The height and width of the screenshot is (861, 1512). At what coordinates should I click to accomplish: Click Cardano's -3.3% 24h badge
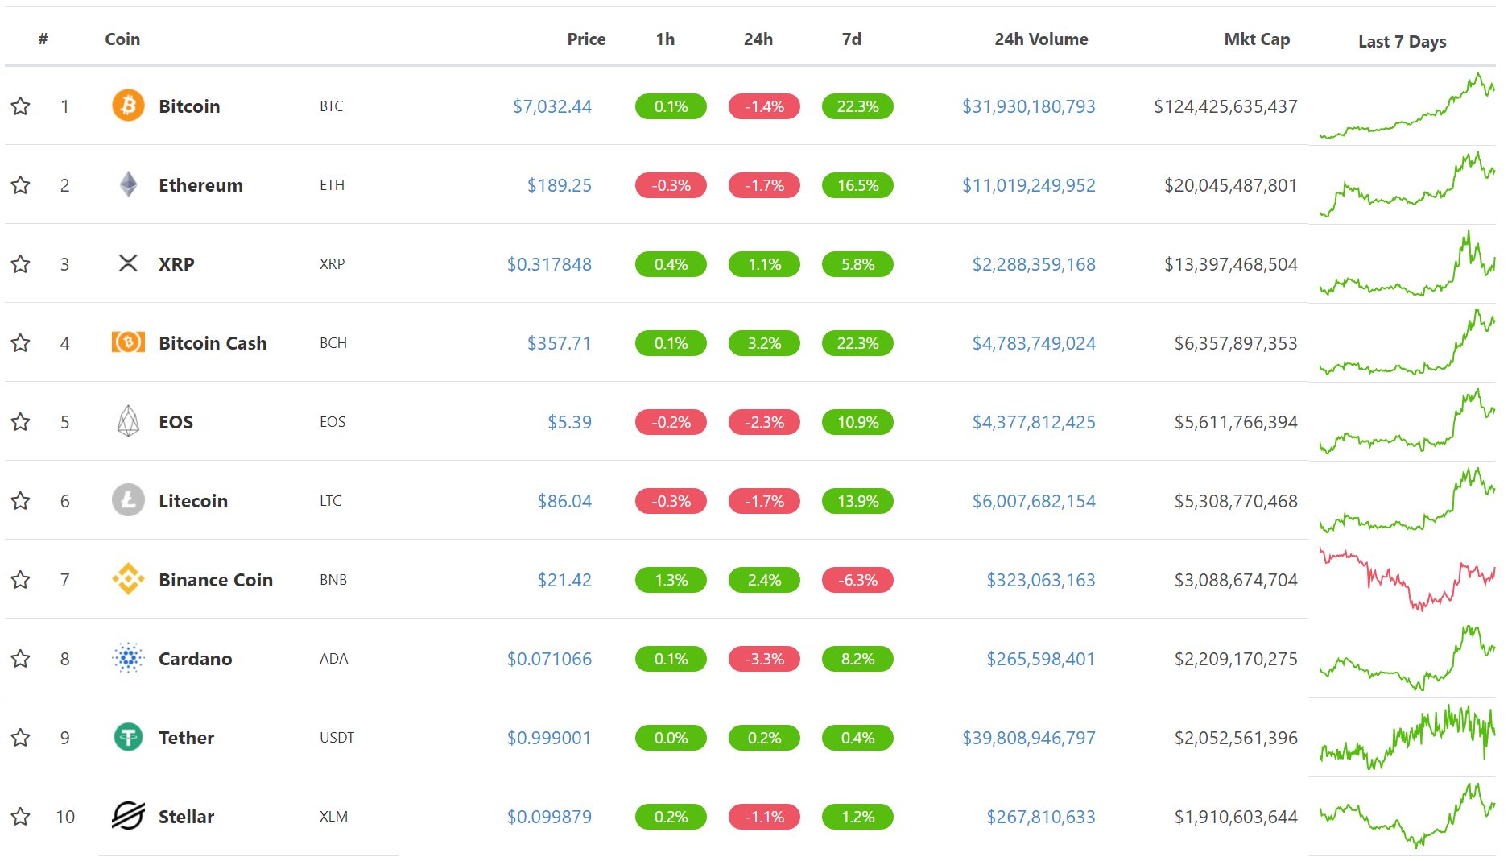tap(764, 659)
